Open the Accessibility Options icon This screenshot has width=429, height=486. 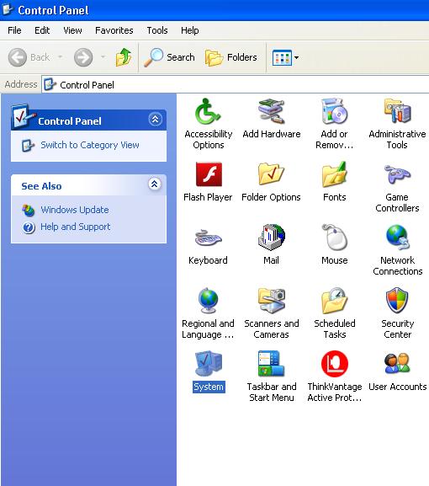tap(208, 111)
